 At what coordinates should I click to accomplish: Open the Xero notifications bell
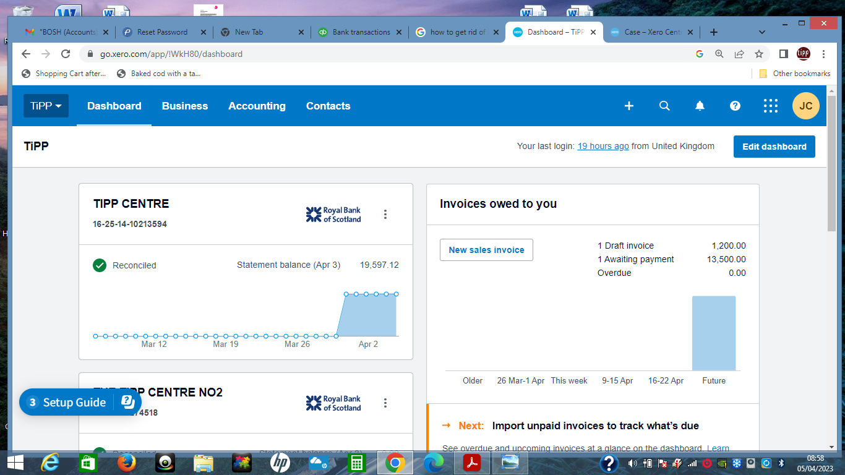[x=700, y=106]
